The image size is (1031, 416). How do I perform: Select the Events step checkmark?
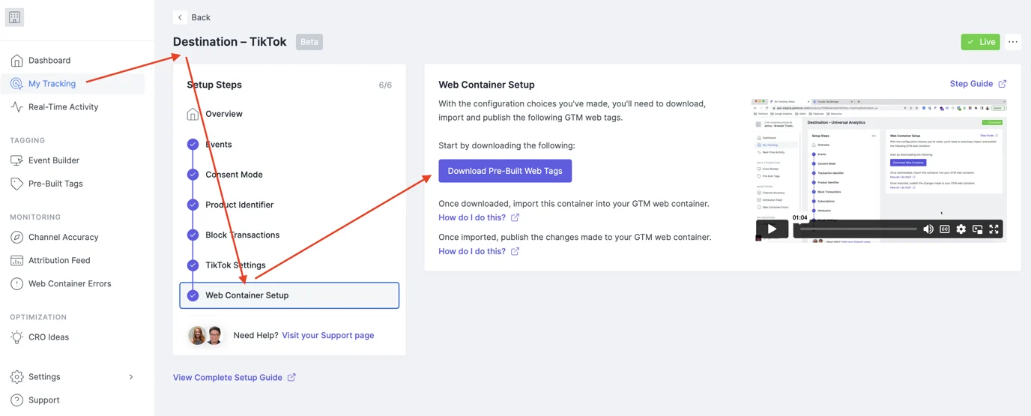point(193,144)
